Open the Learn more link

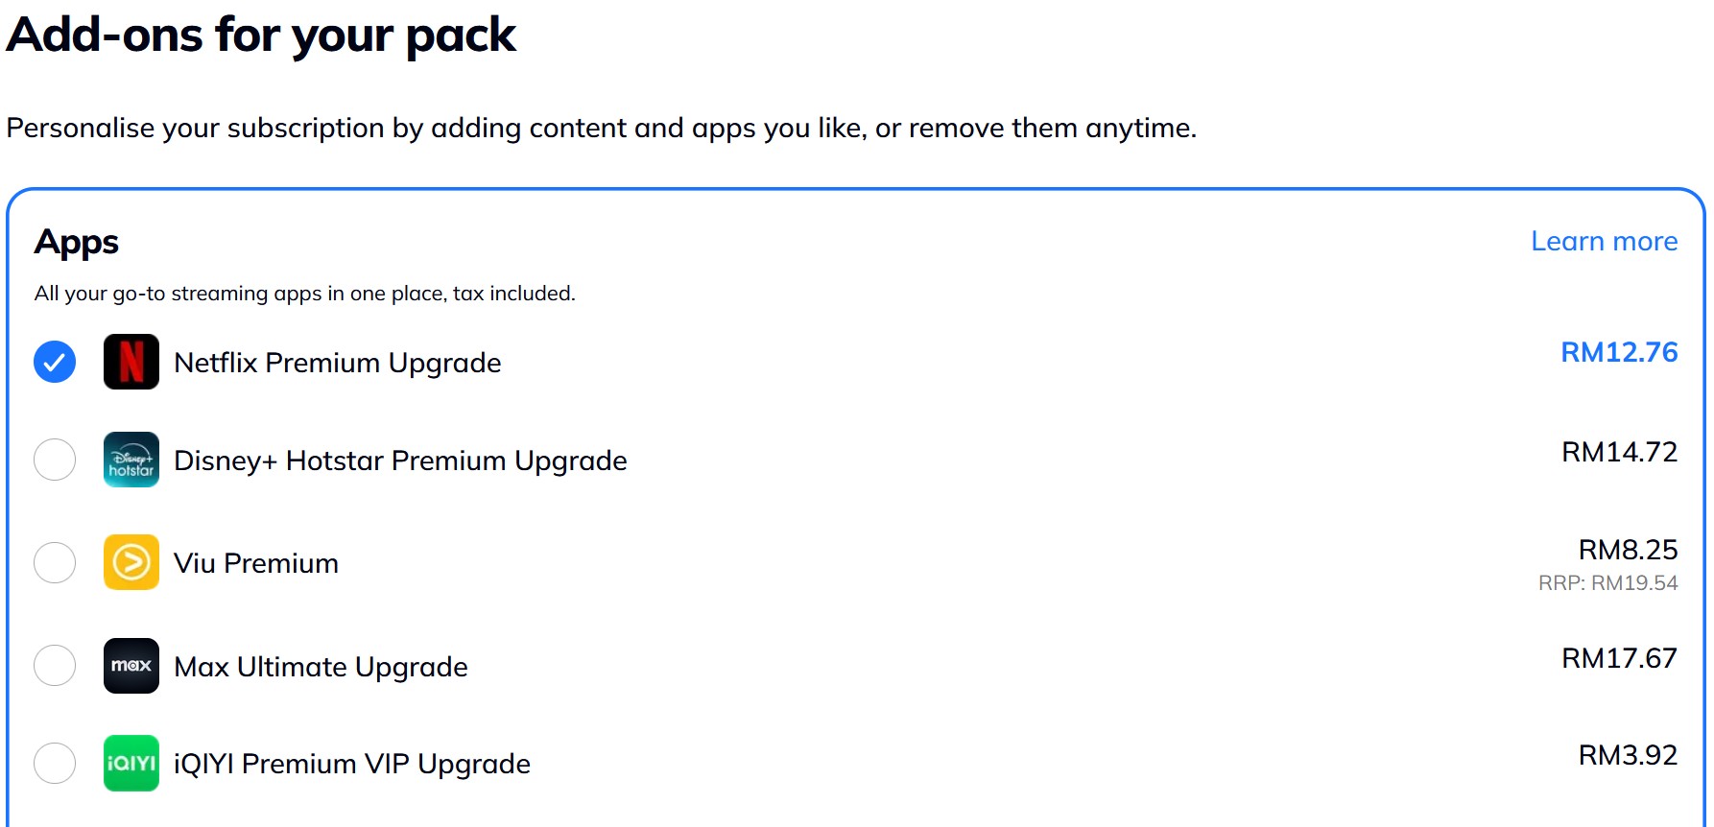click(1604, 241)
